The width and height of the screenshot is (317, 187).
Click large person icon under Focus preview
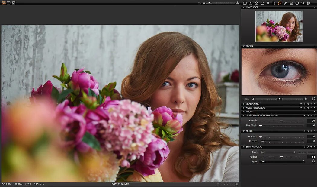(x=306, y=99)
